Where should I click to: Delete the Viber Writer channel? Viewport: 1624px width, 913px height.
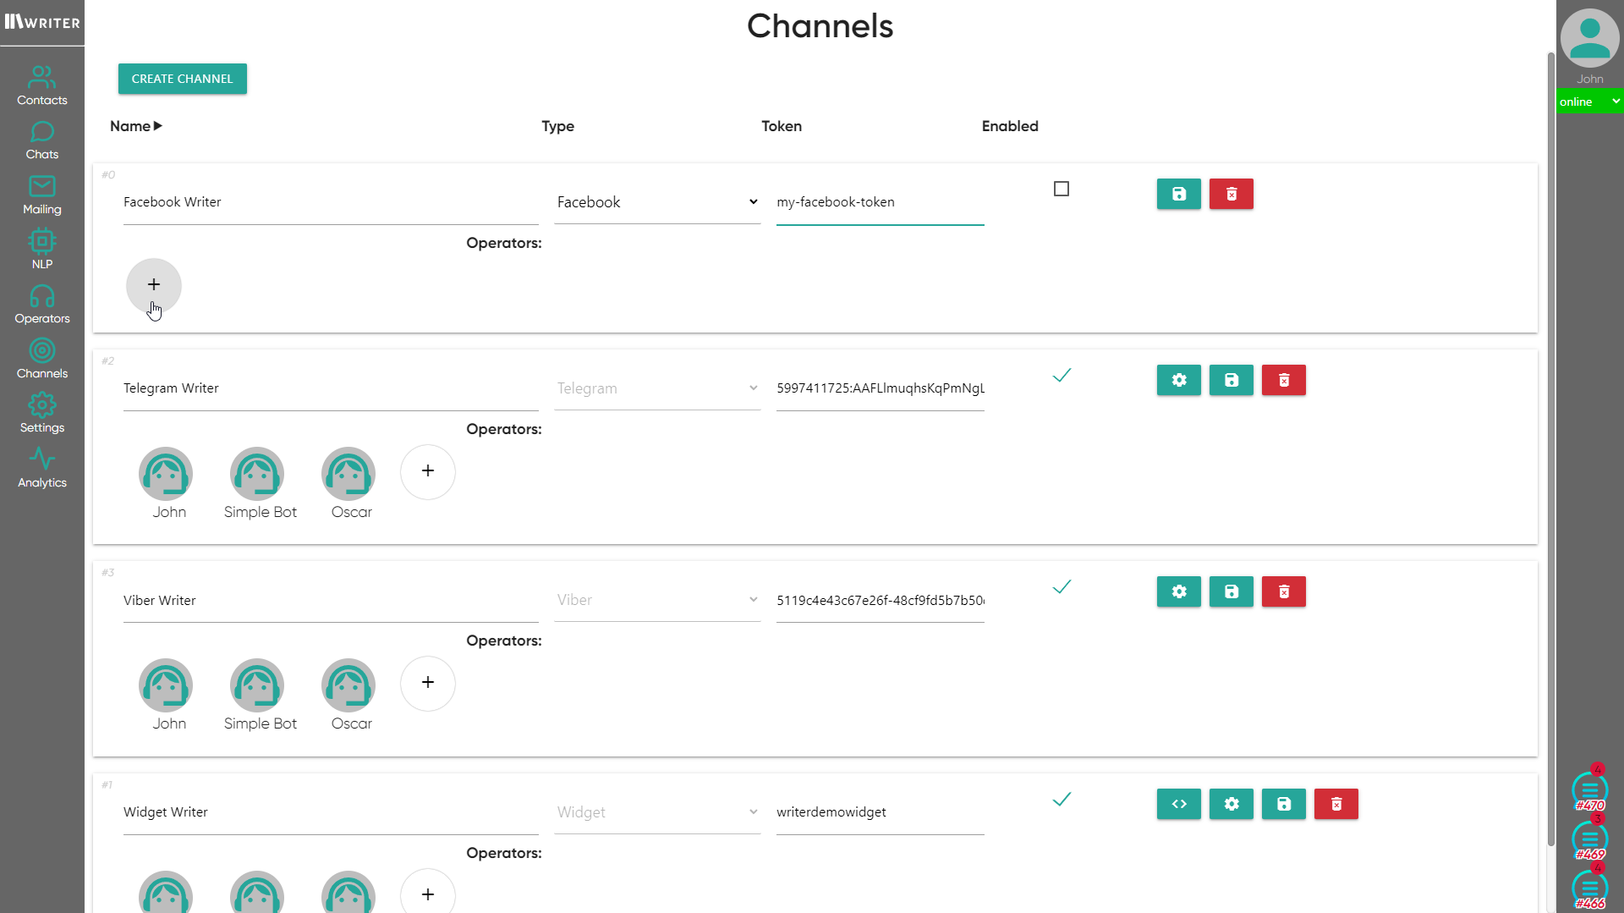(x=1284, y=591)
